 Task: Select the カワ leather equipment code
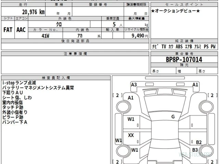click(171, 46)
